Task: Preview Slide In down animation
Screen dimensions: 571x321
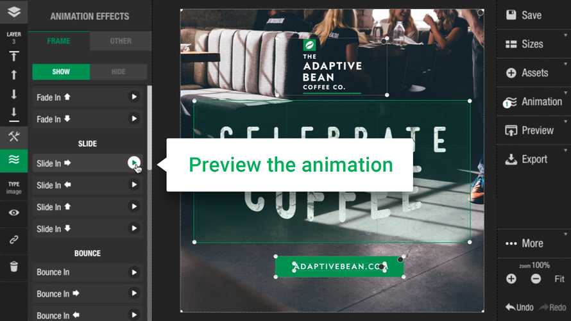Action: point(134,228)
